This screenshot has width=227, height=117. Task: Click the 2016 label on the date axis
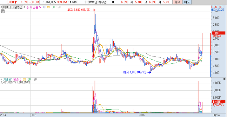click(142, 115)
